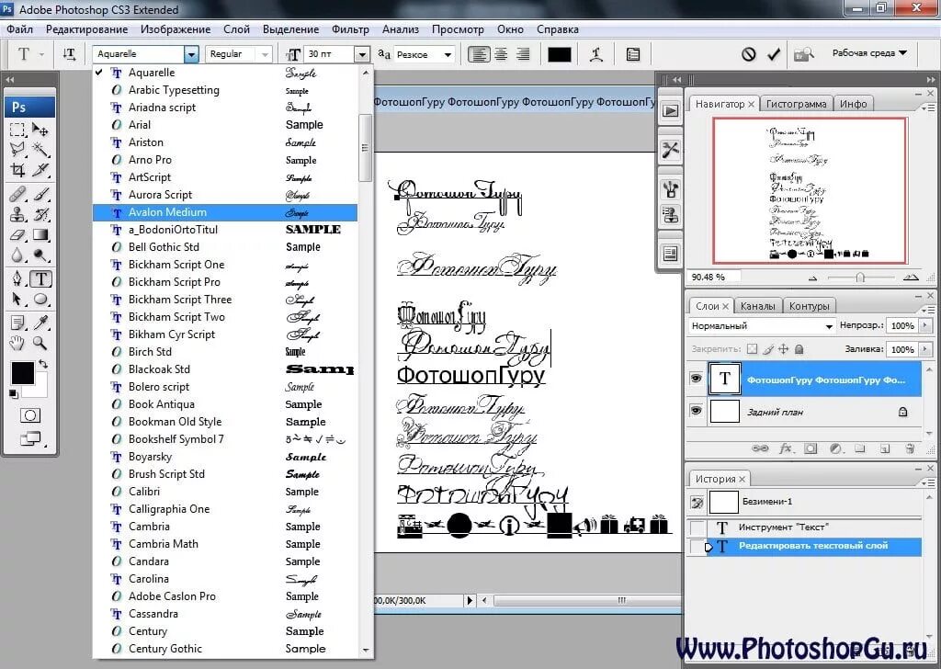
Task: Toggle lock transparent pixels
Action: pyautogui.click(x=752, y=348)
